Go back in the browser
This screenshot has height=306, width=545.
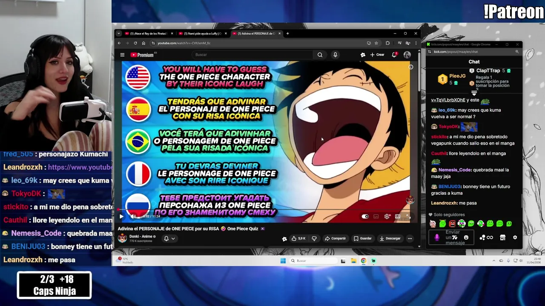point(119,43)
